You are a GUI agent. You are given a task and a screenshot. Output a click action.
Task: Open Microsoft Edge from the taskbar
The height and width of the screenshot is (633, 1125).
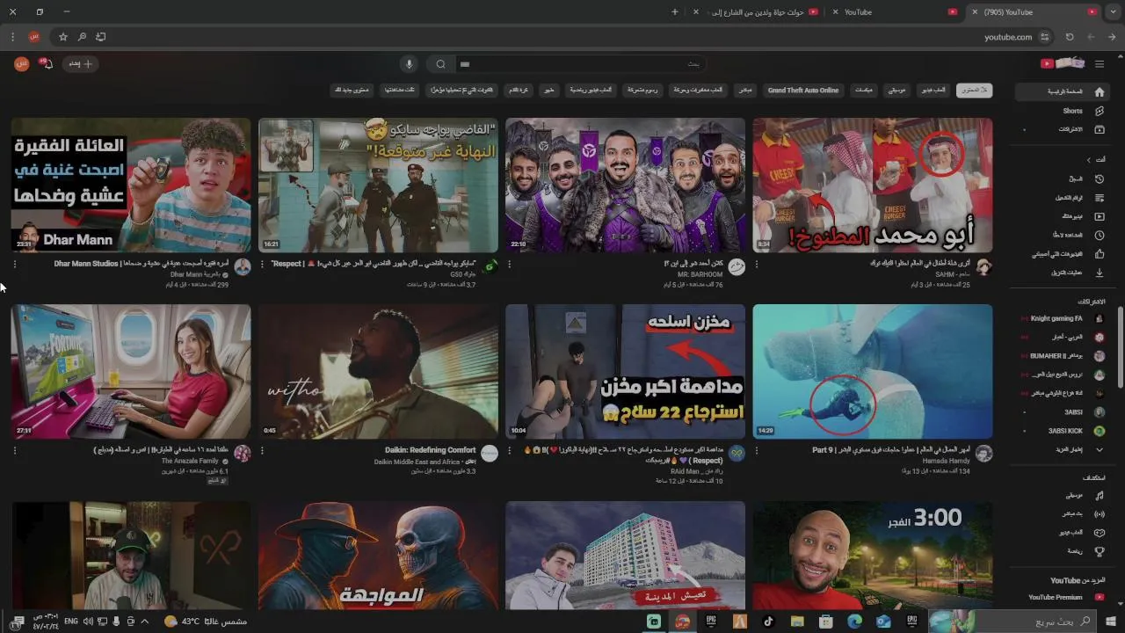click(854, 622)
